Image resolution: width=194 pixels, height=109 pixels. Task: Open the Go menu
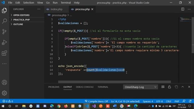(48, 3)
